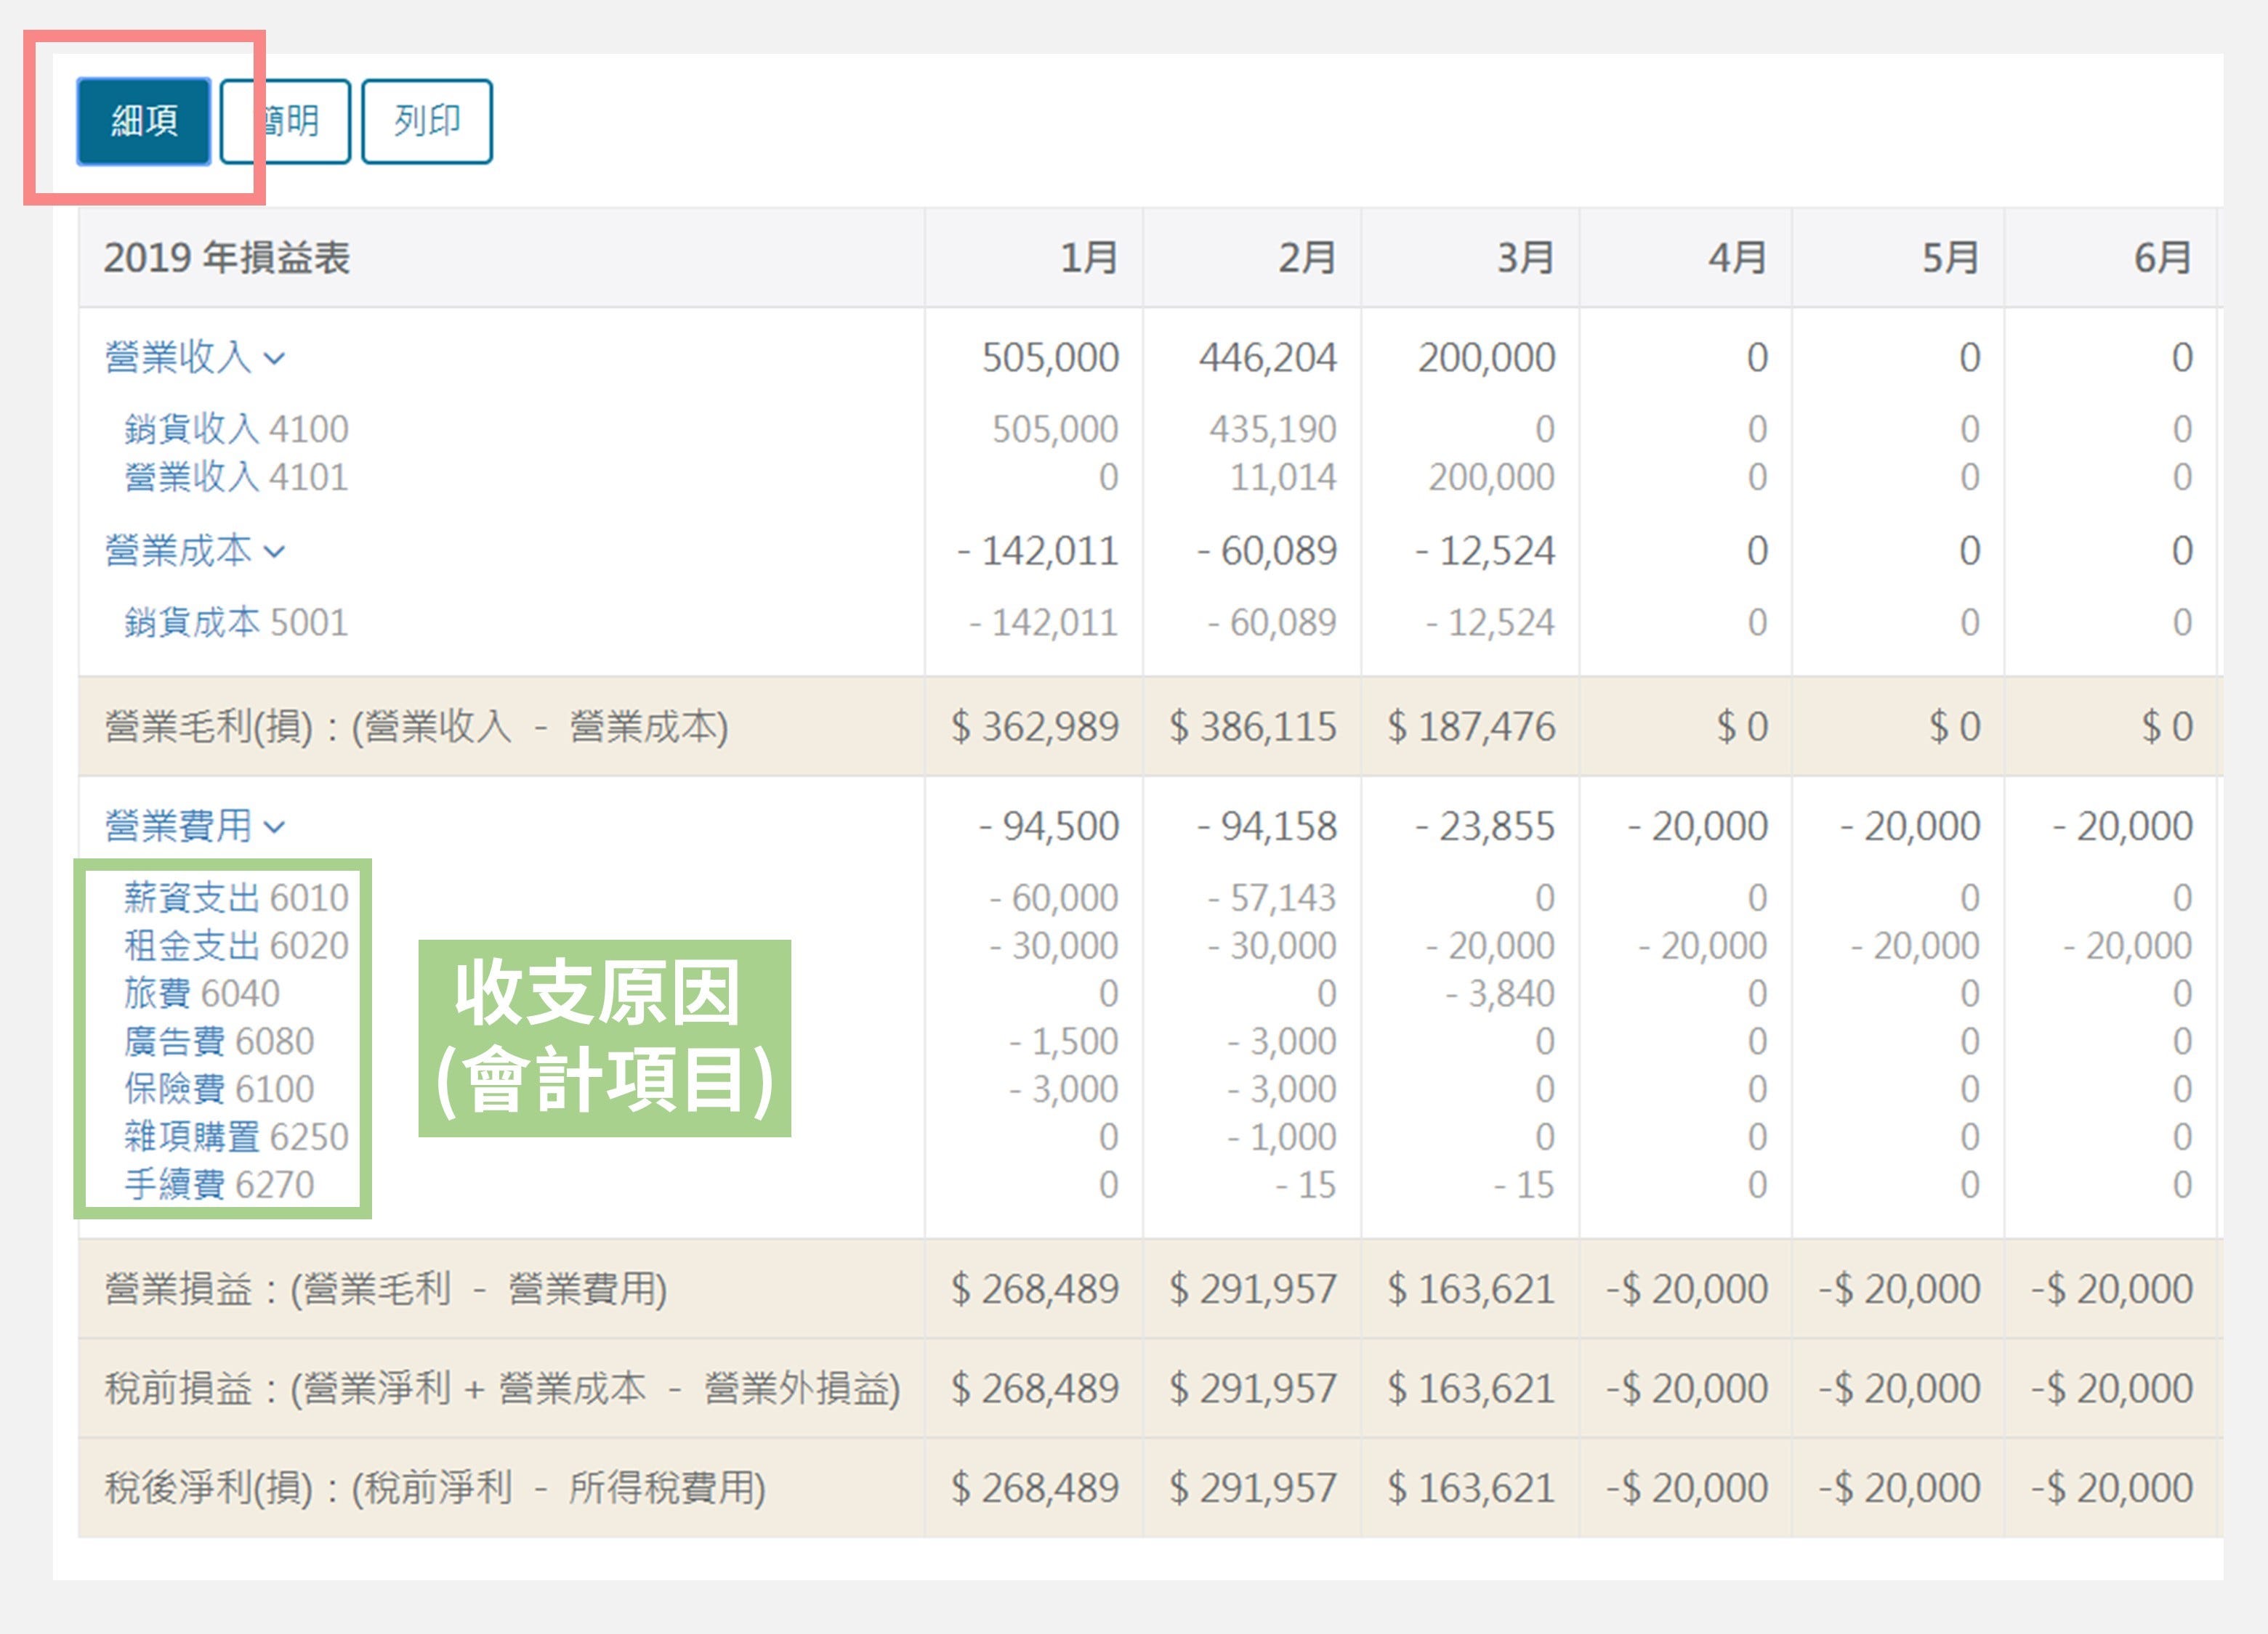This screenshot has height=1634, width=2268.
Task: Click 旅費 March value - 3,840
Action: (1500, 993)
